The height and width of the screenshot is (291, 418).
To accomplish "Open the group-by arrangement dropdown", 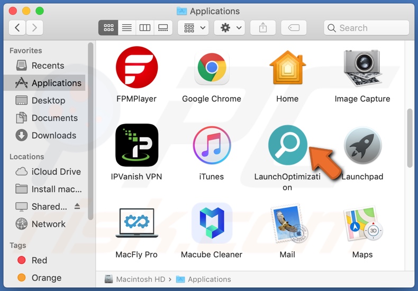I will [x=193, y=28].
